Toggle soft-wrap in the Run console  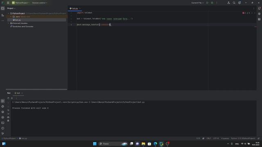click(x=8, y=110)
